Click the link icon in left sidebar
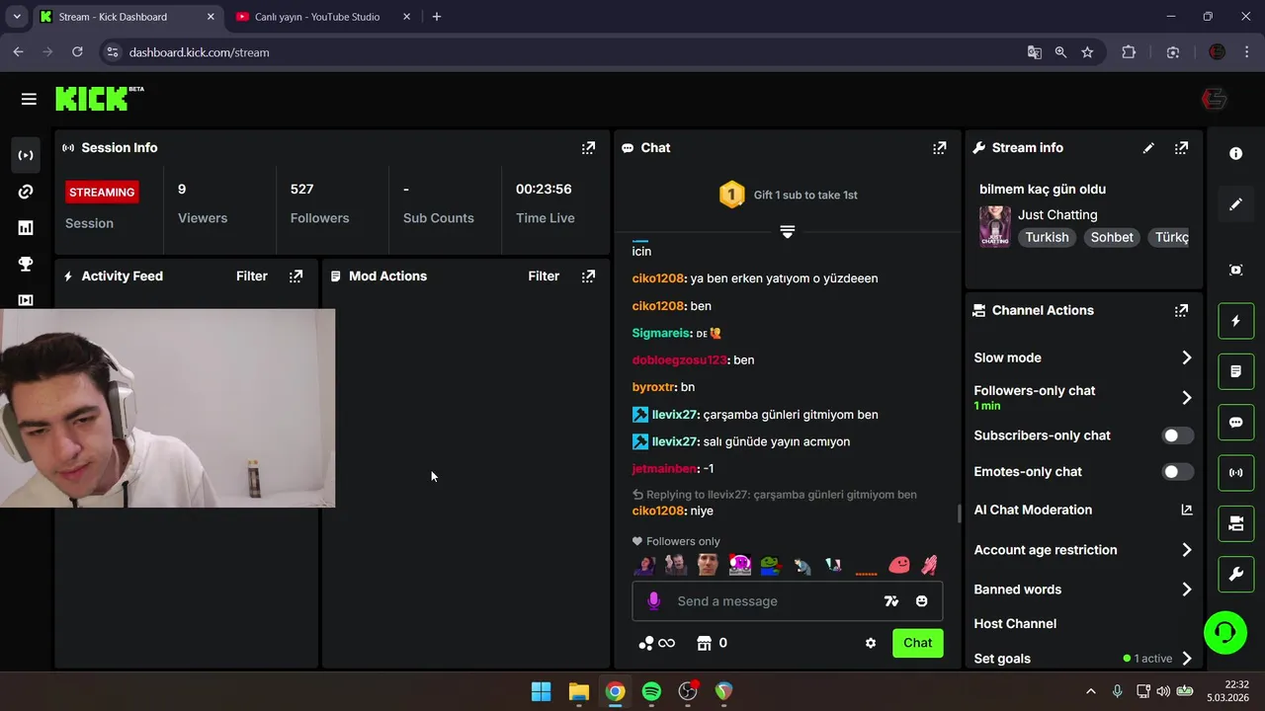 (26, 192)
